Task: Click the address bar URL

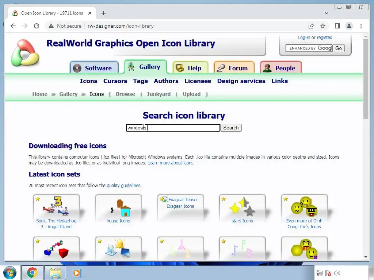Action: (x=121, y=26)
